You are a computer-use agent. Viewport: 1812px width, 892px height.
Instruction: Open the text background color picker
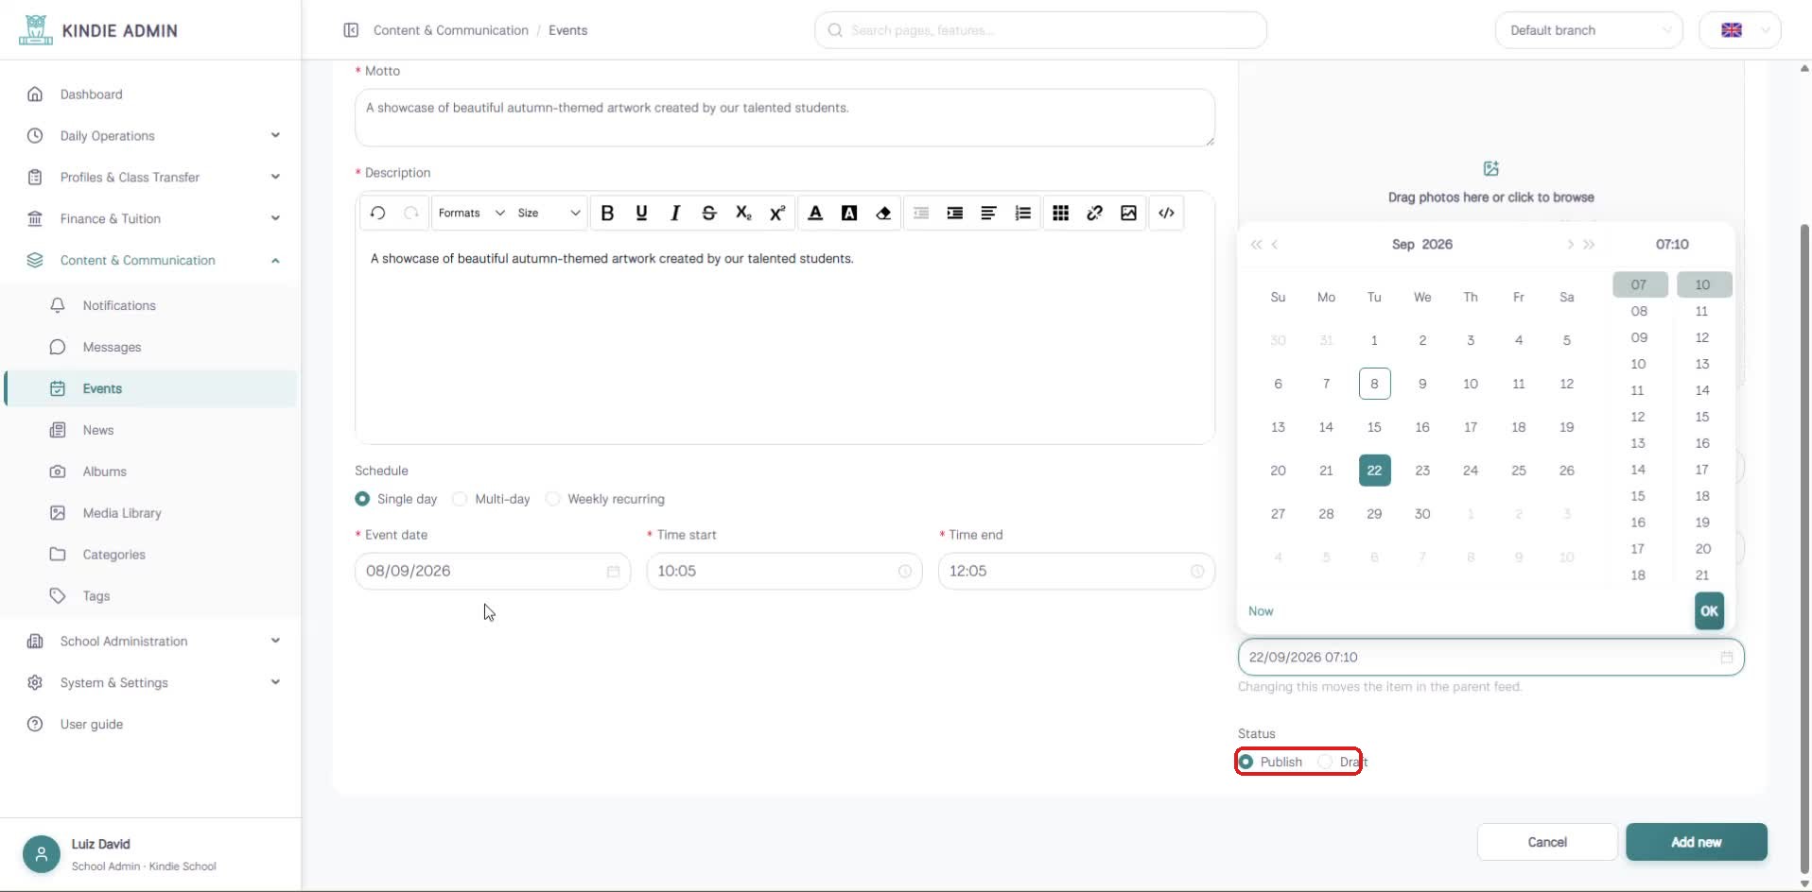(x=849, y=214)
